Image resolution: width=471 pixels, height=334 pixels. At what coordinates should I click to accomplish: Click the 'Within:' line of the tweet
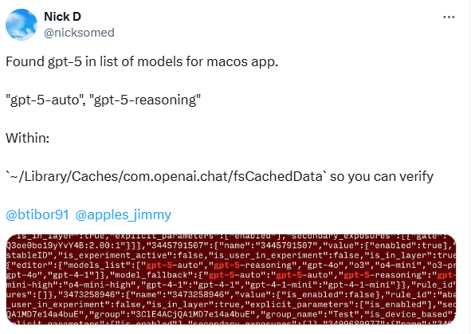click(28, 138)
